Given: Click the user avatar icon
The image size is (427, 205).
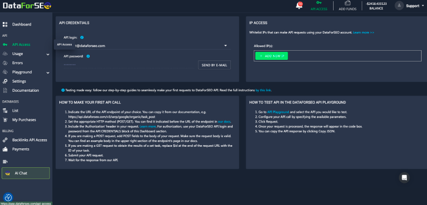Looking at the screenshot, I should [399, 5].
